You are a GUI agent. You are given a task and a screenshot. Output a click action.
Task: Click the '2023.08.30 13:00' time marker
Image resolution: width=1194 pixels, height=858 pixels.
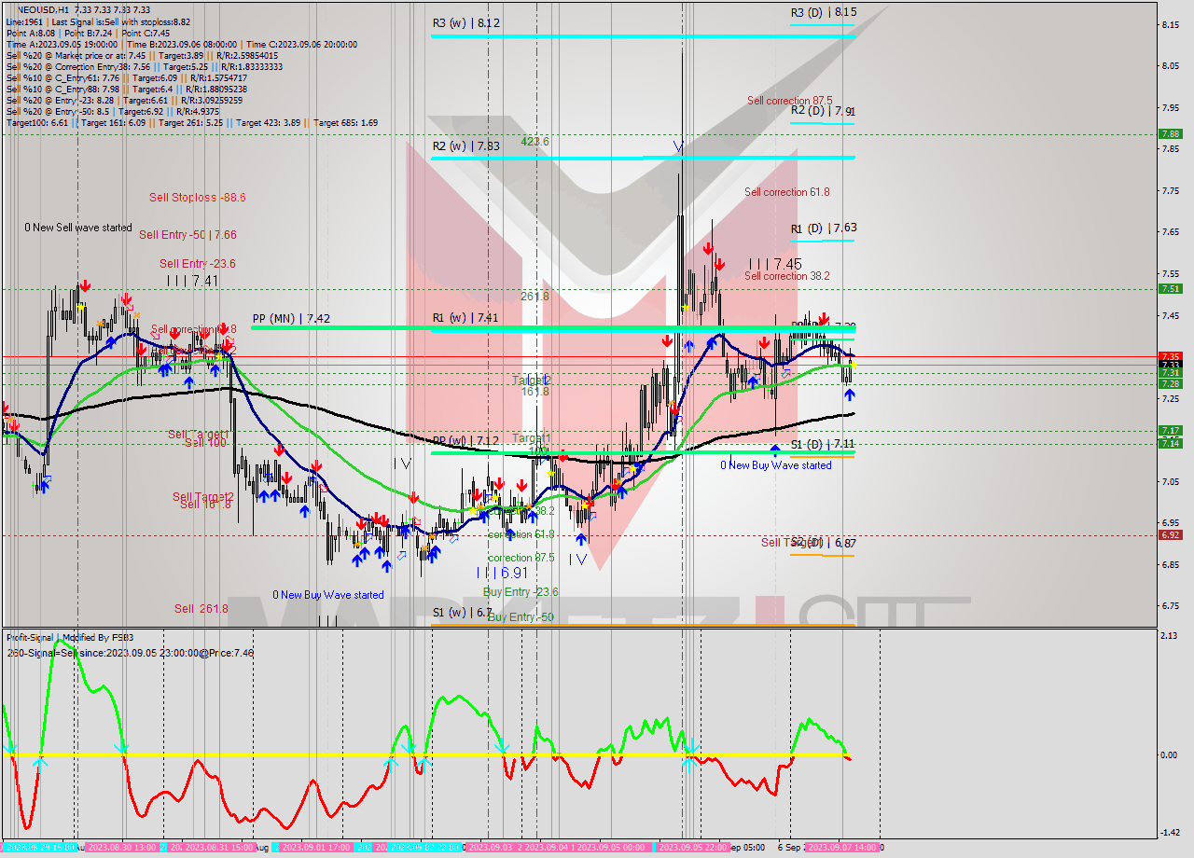(121, 847)
